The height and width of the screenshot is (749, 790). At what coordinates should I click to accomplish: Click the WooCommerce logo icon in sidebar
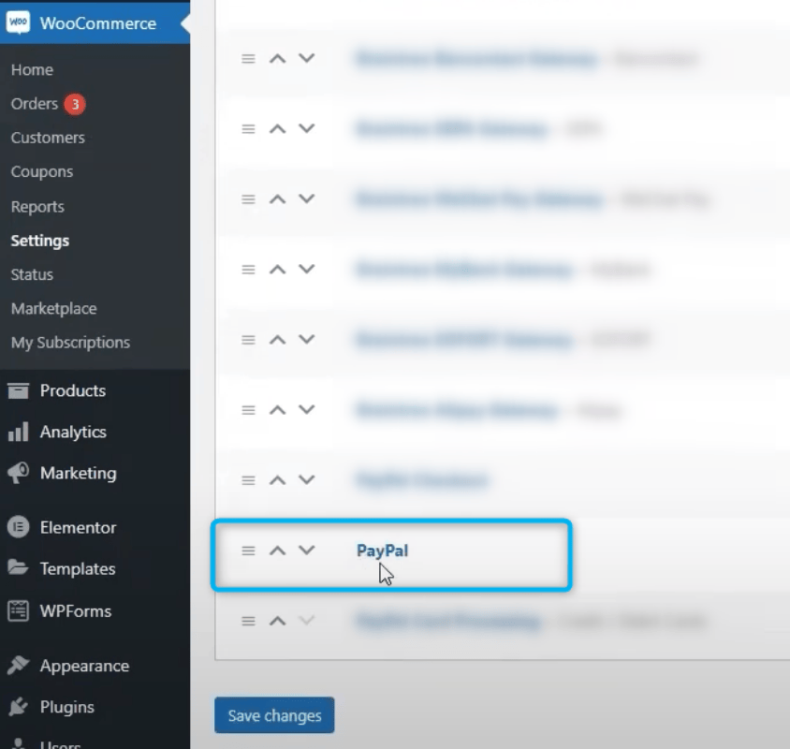pyautogui.click(x=18, y=23)
